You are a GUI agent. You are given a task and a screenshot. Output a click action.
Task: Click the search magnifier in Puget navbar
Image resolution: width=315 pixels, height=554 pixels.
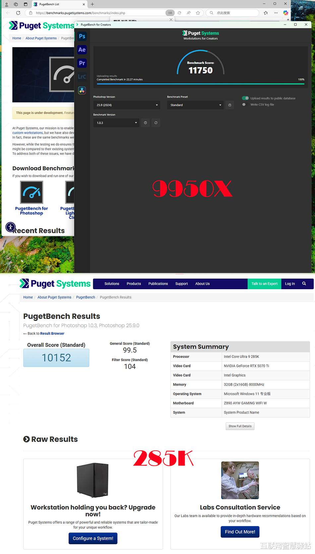(304, 284)
